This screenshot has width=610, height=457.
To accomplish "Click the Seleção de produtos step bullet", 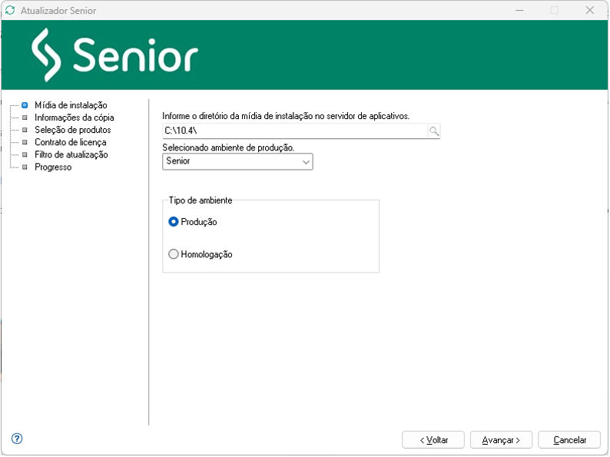I will 25,130.
